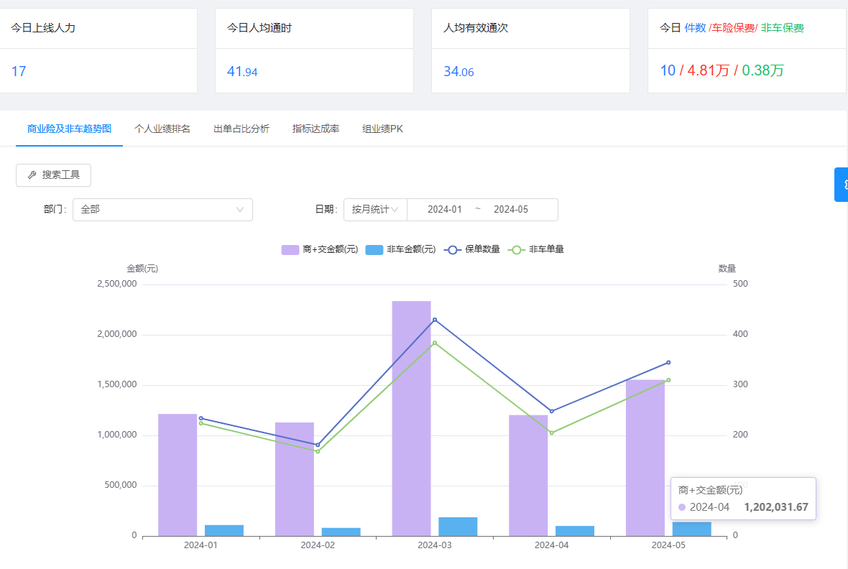Switch to 个人业绩排名 tab
The height and width of the screenshot is (569, 848).
(162, 129)
